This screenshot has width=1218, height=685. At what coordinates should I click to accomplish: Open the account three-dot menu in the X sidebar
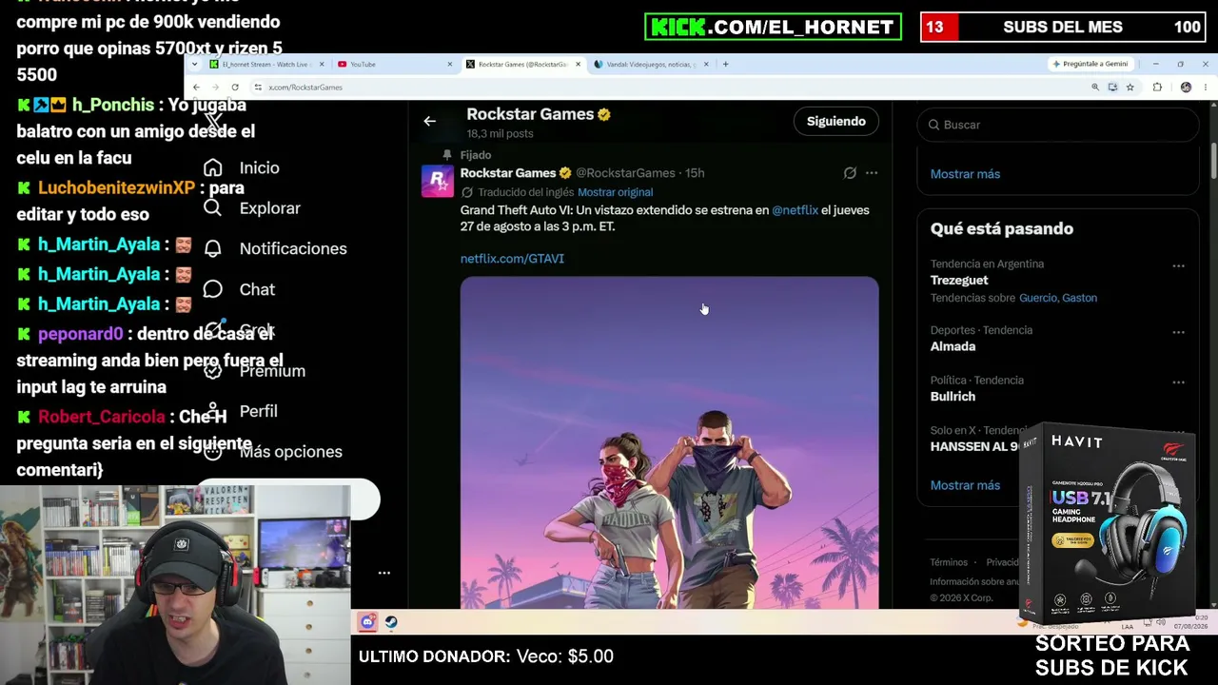[x=384, y=573]
